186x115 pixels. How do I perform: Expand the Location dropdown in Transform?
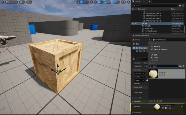click(x=140, y=73)
